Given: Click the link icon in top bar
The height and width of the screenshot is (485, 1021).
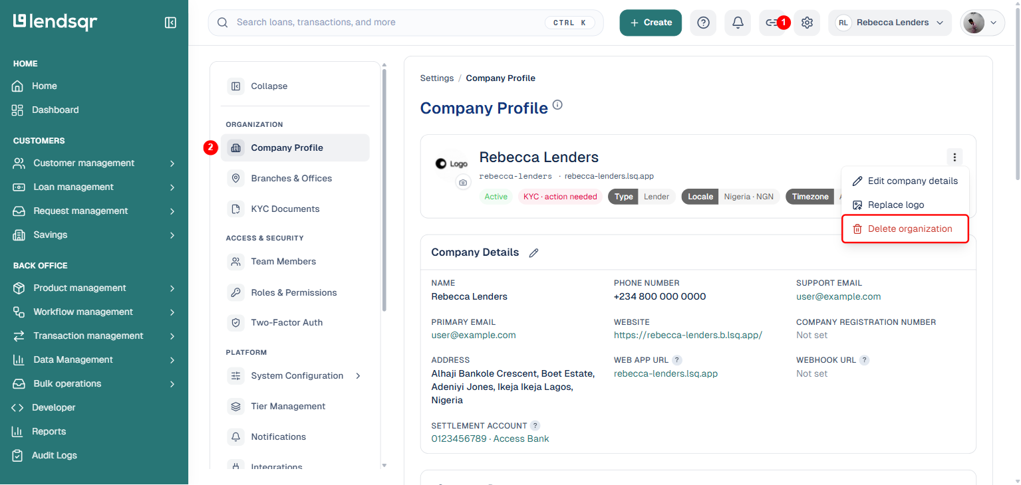Looking at the screenshot, I should pyautogui.click(x=771, y=23).
